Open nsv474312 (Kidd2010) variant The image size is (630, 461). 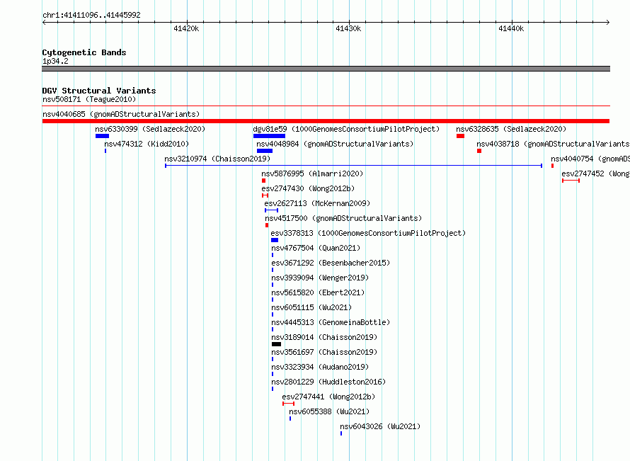[147, 144]
